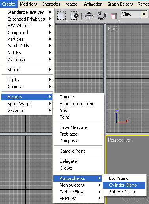Open the Cameras submenu
This screenshot has height=204, width=149.
[x=27, y=87]
